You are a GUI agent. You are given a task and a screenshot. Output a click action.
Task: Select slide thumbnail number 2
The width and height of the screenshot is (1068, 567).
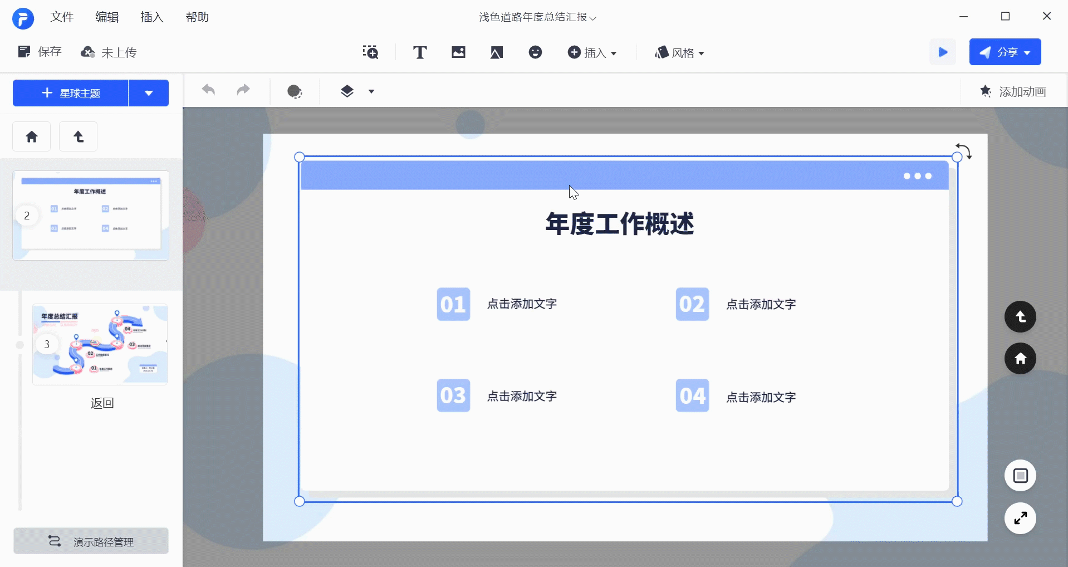[91, 216]
